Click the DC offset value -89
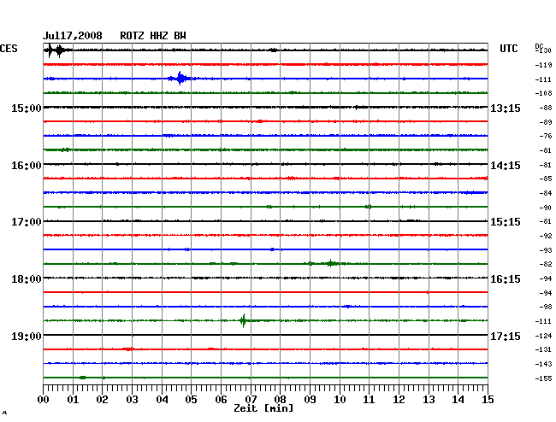Image resolution: width=556 pixels, height=422 pixels. [545, 122]
